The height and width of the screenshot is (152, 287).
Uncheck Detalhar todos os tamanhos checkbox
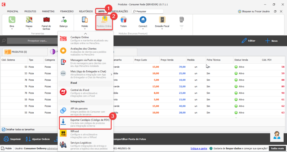point(3,129)
